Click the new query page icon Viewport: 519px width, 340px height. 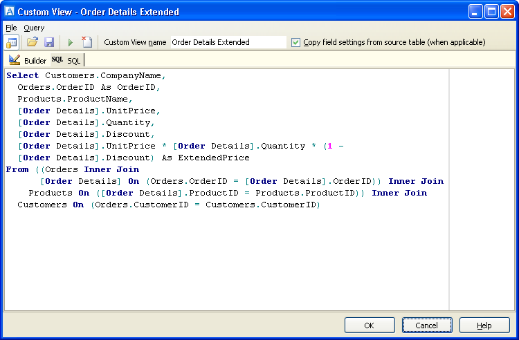(x=87, y=42)
